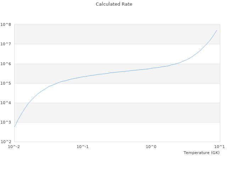Click the "Temperature (GK)" axis title

click(x=201, y=153)
